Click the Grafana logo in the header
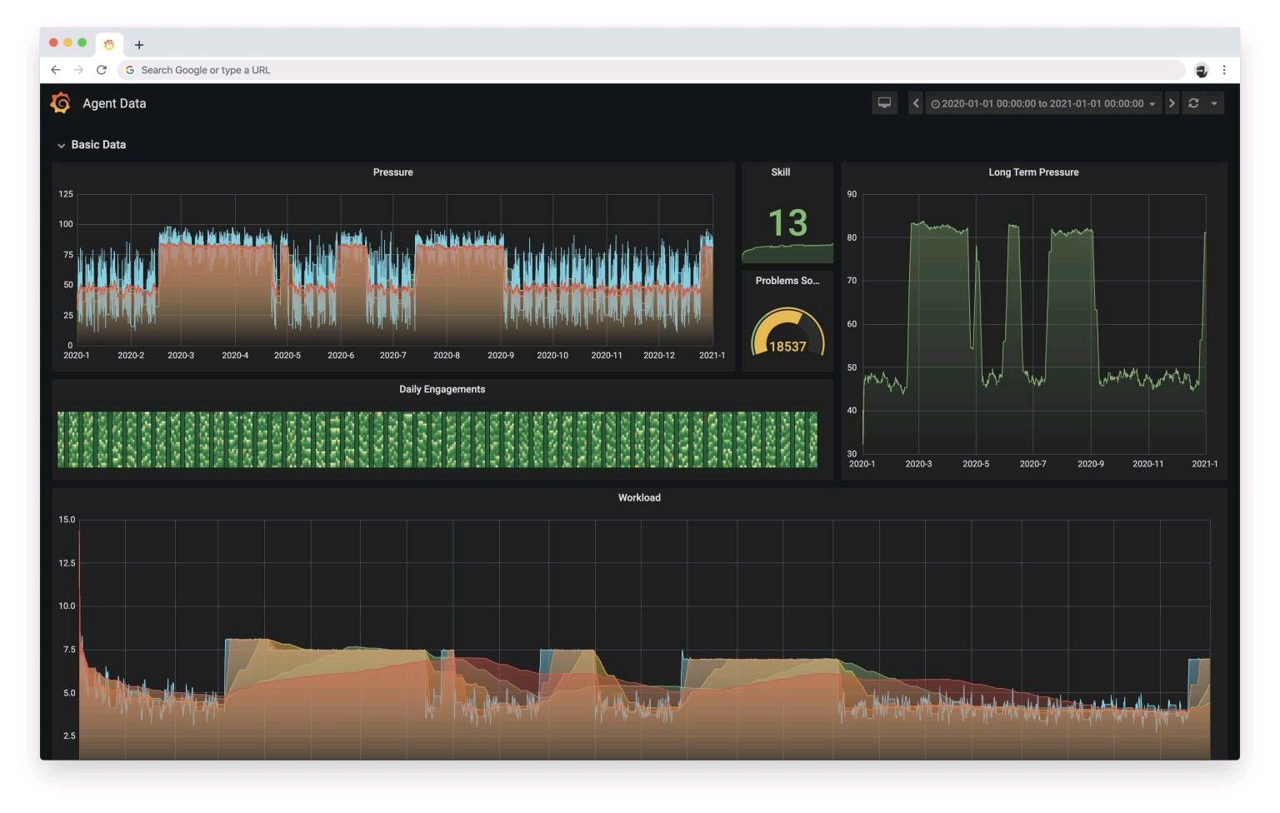 60,103
